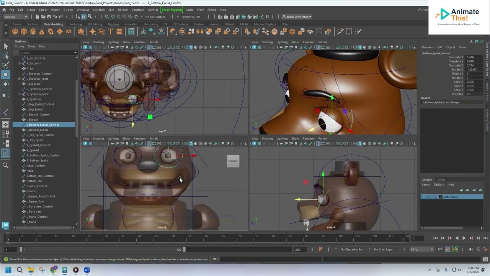490x276 pixels.
Task: Click the Translate X value field
Action: (474, 58)
